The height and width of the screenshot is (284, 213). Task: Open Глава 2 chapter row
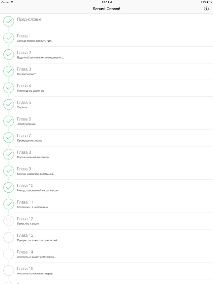click(x=113, y=55)
